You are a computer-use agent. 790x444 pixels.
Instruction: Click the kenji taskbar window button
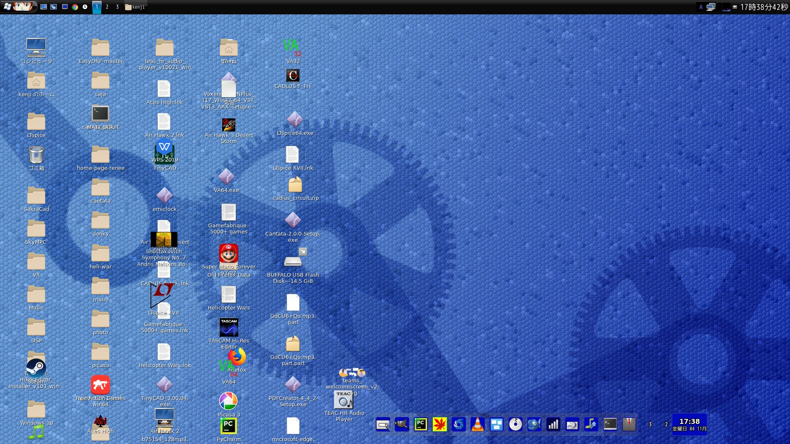coord(135,7)
